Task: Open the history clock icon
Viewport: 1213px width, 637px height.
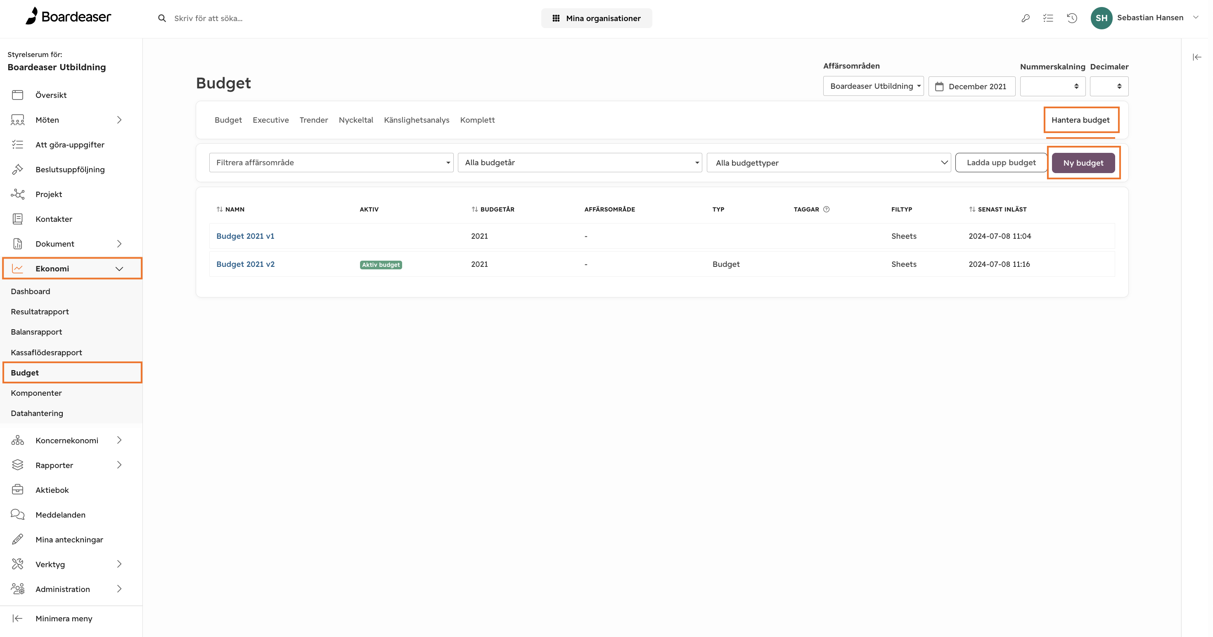Action: click(1072, 18)
